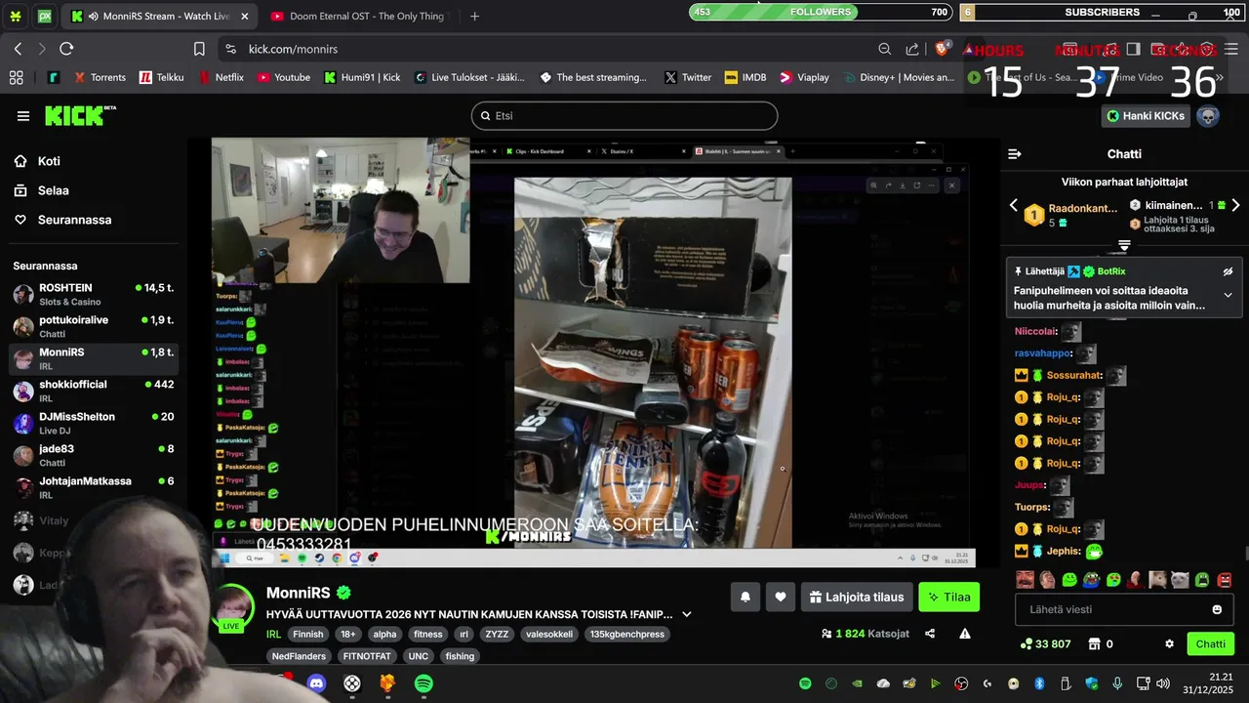Report the stream with warning icon

(x=965, y=634)
